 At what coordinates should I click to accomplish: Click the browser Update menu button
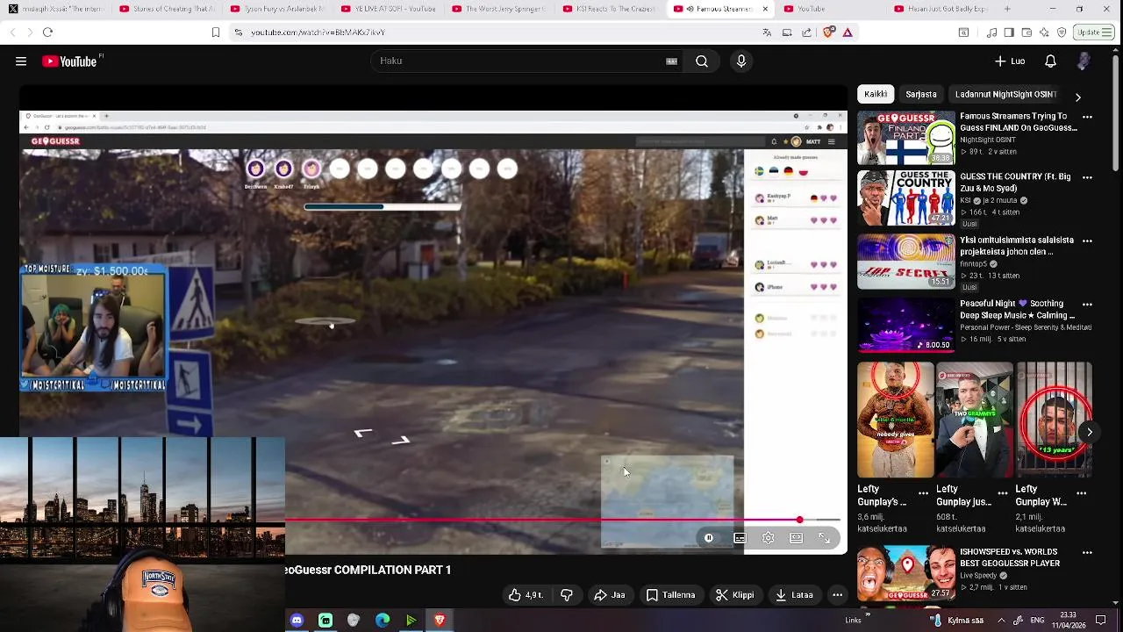coord(1094,32)
